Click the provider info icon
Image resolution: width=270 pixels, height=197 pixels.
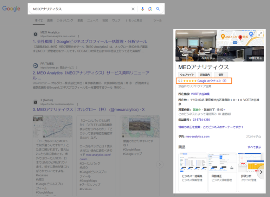point(260,137)
